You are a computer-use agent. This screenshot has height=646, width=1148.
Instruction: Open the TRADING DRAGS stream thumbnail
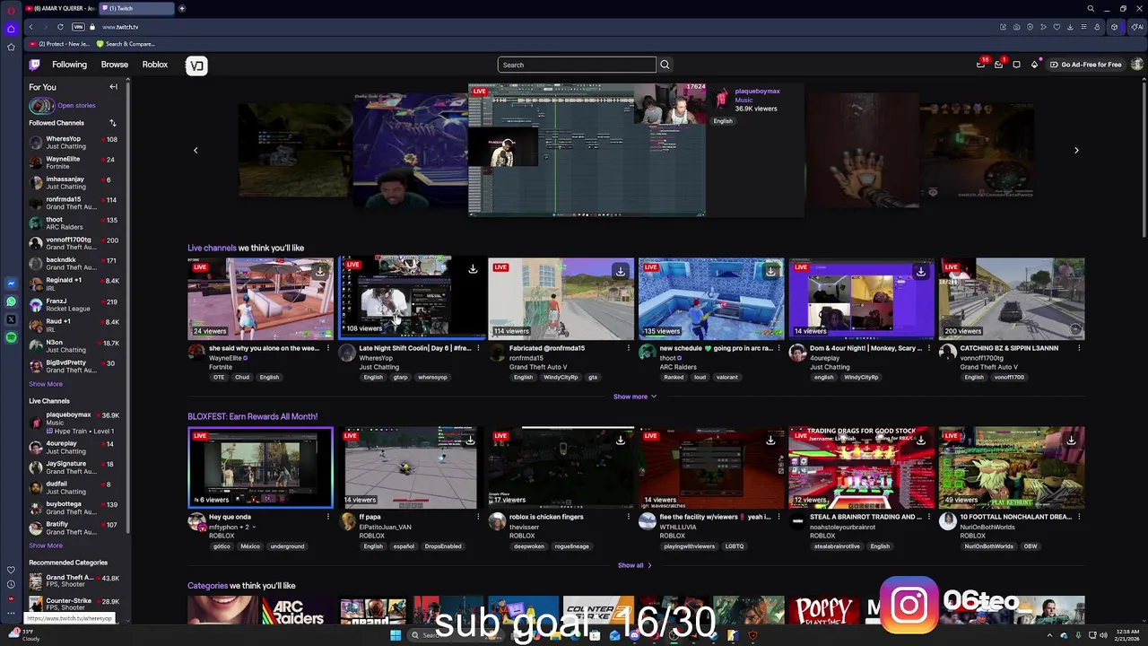[861, 467]
